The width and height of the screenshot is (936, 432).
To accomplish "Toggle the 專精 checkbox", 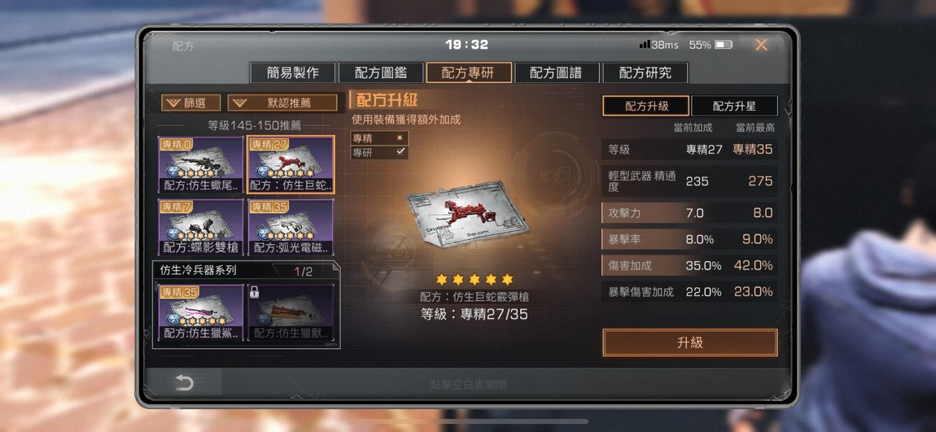I will pos(400,137).
